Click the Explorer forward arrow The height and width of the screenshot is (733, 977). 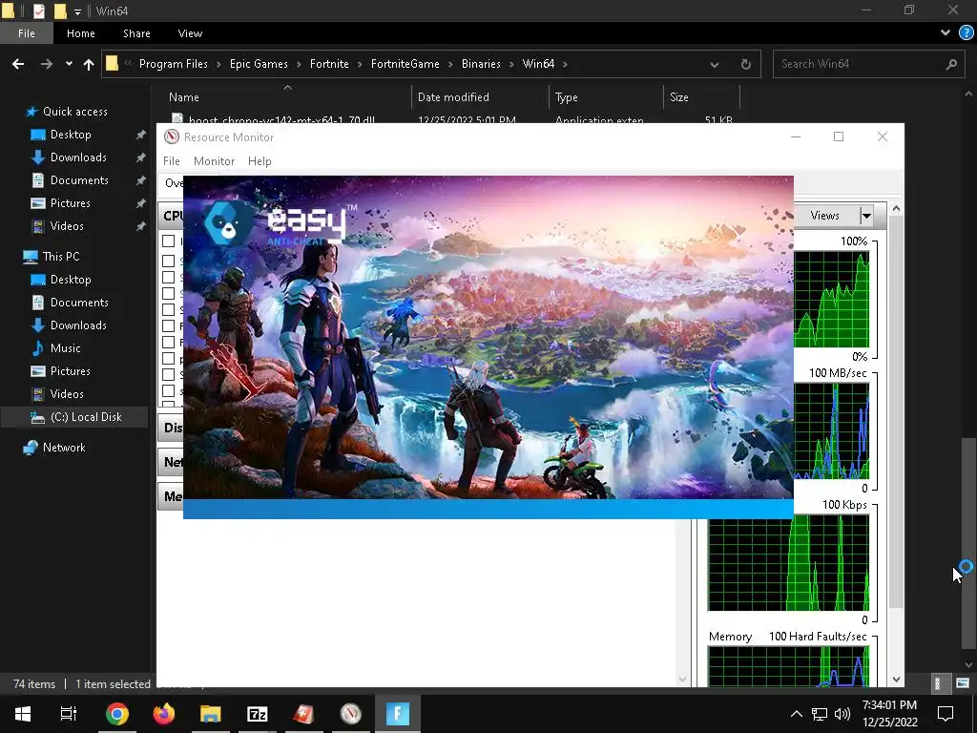46,64
